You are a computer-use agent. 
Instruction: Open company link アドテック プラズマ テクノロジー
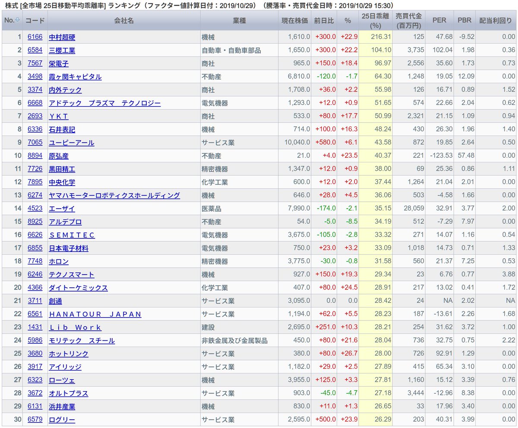(104, 103)
